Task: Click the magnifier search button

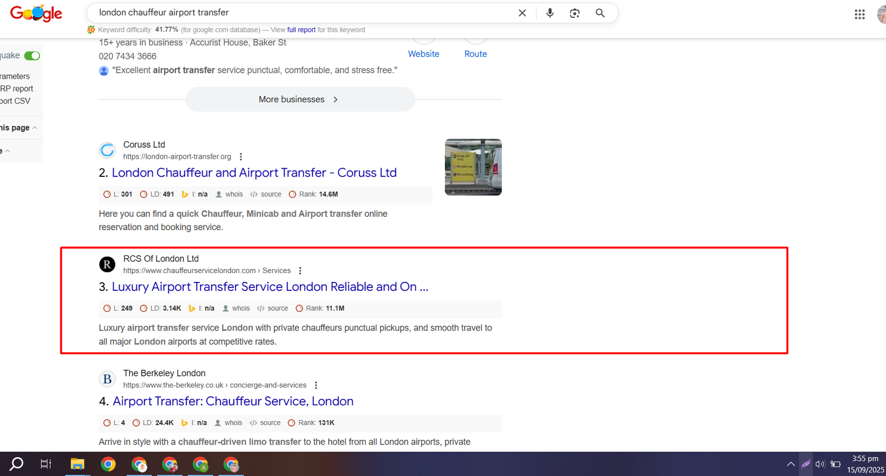Action: click(600, 13)
